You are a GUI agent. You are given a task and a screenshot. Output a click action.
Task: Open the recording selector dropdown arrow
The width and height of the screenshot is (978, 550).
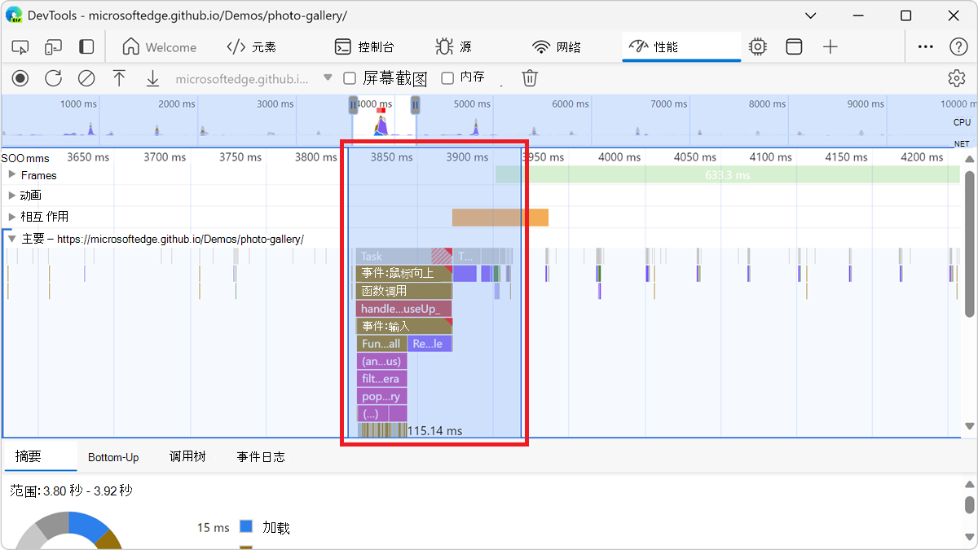click(x=328, y=78)
